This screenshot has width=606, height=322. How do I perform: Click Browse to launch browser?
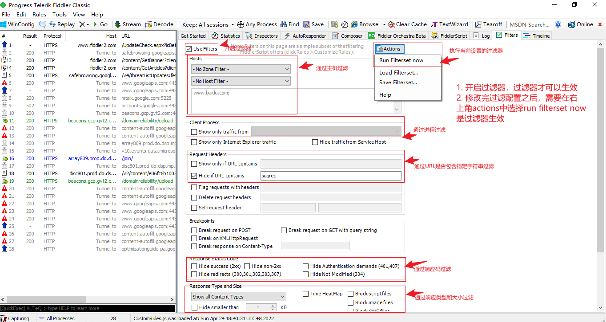point(365,24)
